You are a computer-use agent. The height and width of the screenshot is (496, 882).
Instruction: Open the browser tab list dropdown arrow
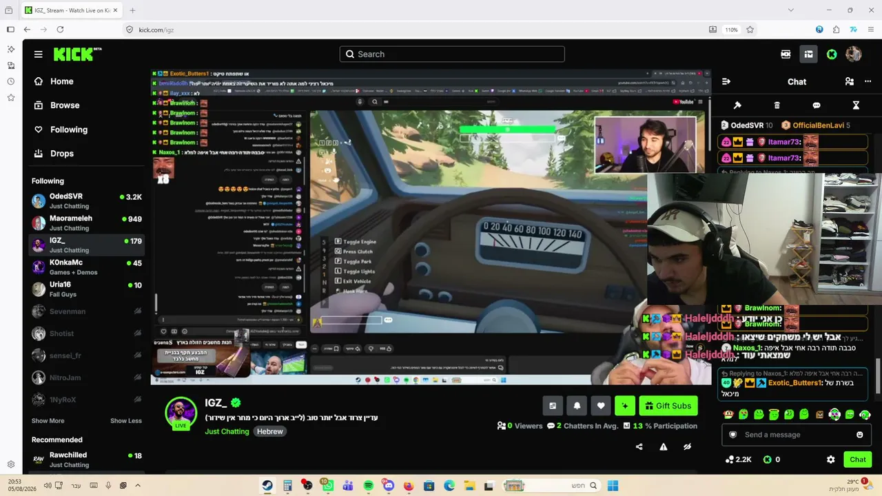[790, 10]
